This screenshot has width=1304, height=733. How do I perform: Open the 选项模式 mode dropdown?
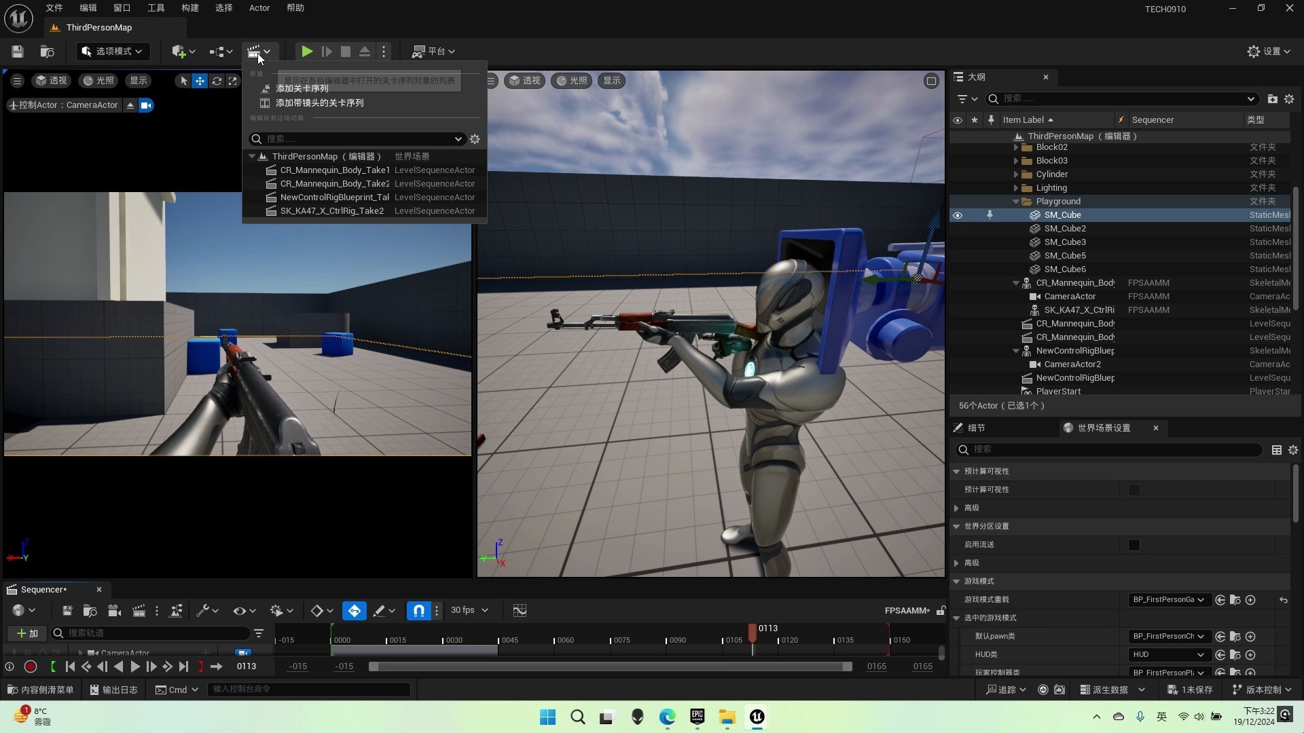113,52
